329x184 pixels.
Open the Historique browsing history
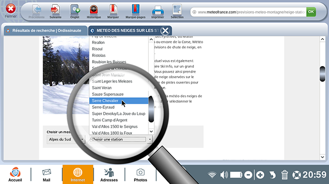pyautogui.click(x=94, y=12)
